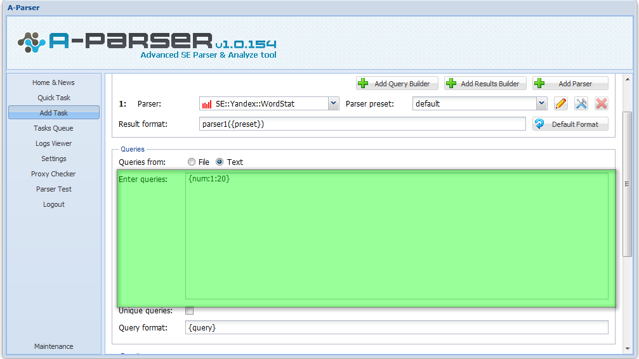The height and width of the screenshot is (359, 639).
Task: Open Home & News page
Action: 54,82
